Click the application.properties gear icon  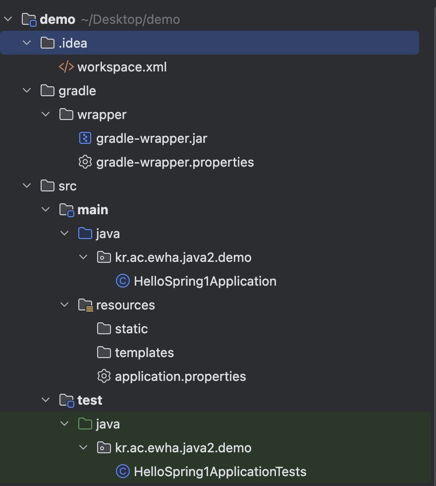point(104,376)
